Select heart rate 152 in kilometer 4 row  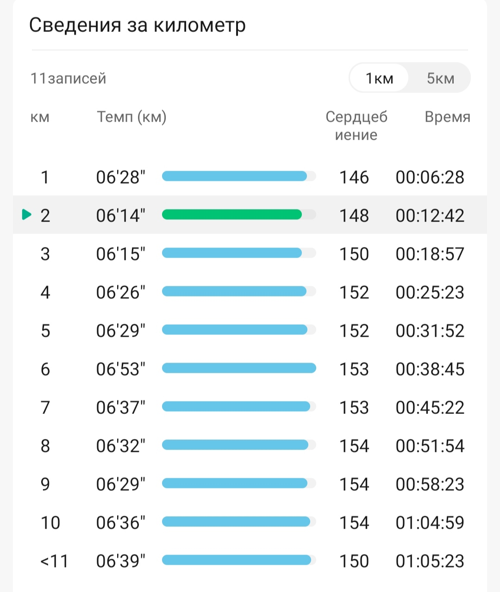354,292
